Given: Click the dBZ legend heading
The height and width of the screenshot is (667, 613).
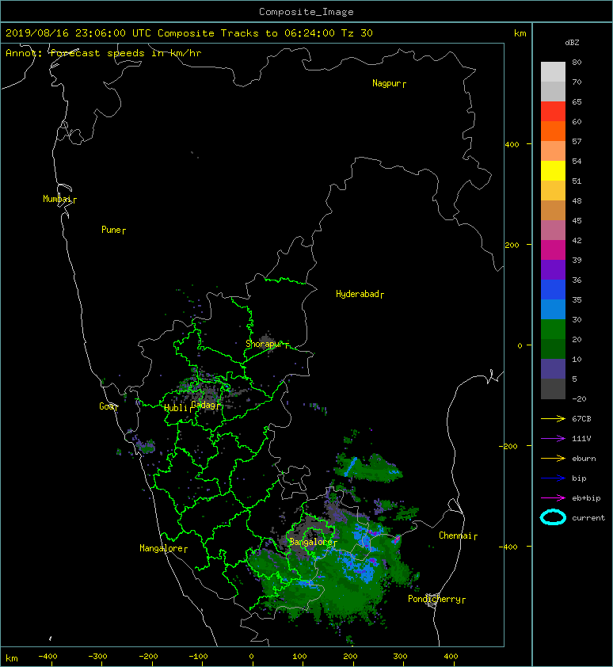Looking at the screenshot, I should (572, 43).
